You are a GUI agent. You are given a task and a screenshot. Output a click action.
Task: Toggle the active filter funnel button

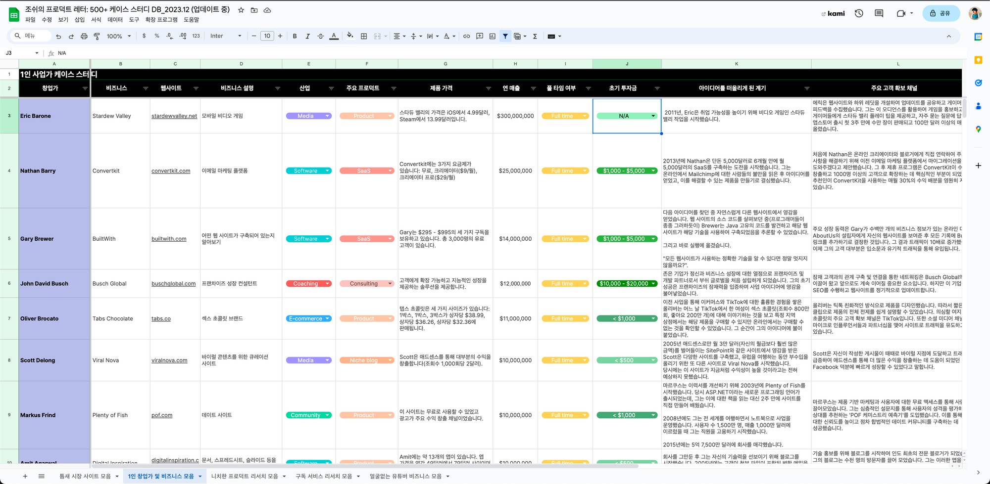point(505,36)
